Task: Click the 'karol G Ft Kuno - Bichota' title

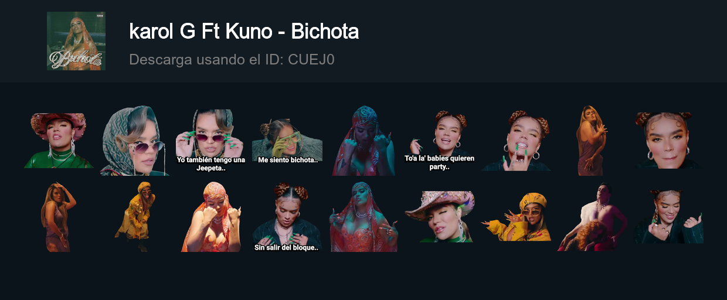Action: [x=244, y=32]
